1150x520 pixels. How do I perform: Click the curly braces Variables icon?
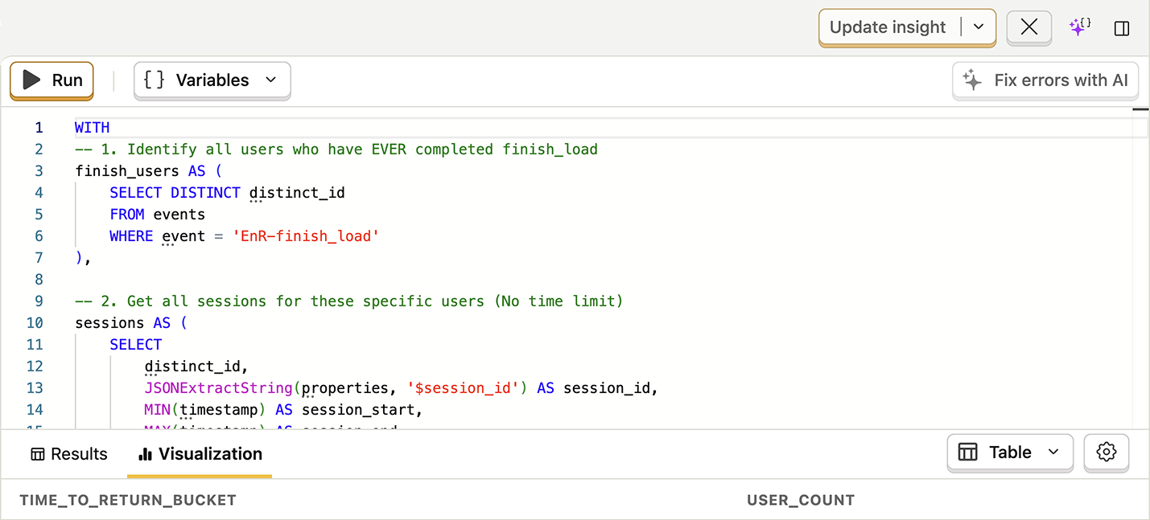point(154,80)
